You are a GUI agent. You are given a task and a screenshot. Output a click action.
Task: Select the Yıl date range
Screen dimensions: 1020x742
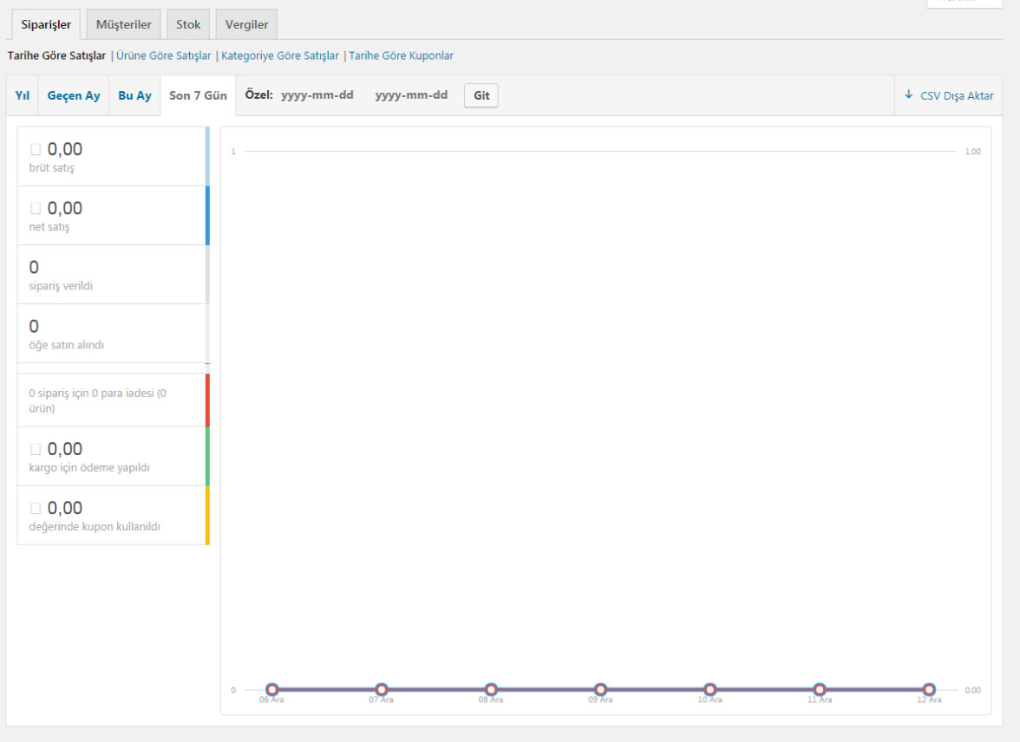pos(23,95)
